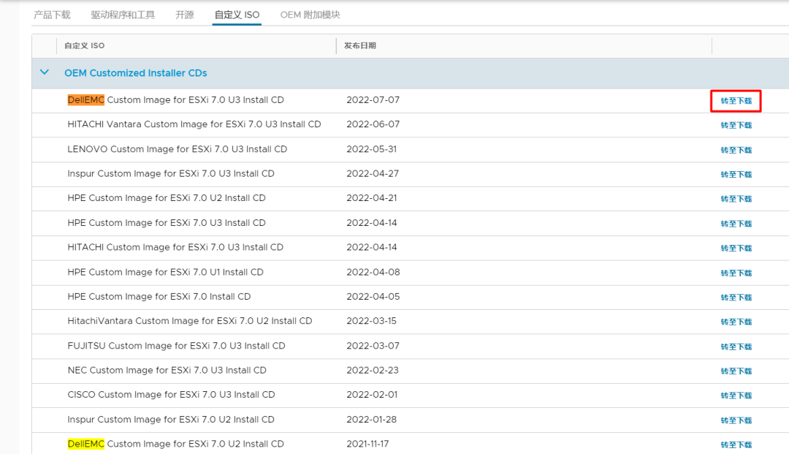Click the release date 2022-03-07
The height and width of the screenshot is (454, 789).
(x=373, y=346)
